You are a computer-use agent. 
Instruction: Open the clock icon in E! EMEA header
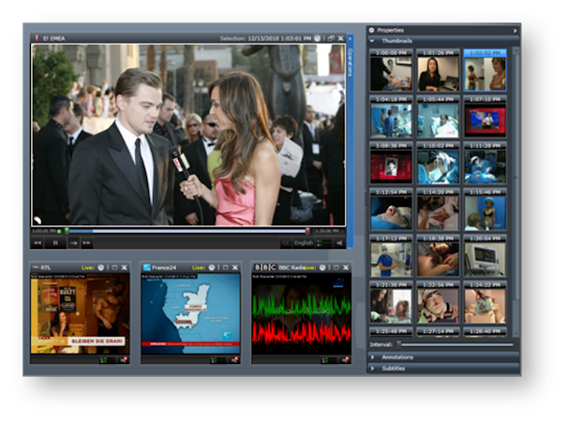[318, 38]
